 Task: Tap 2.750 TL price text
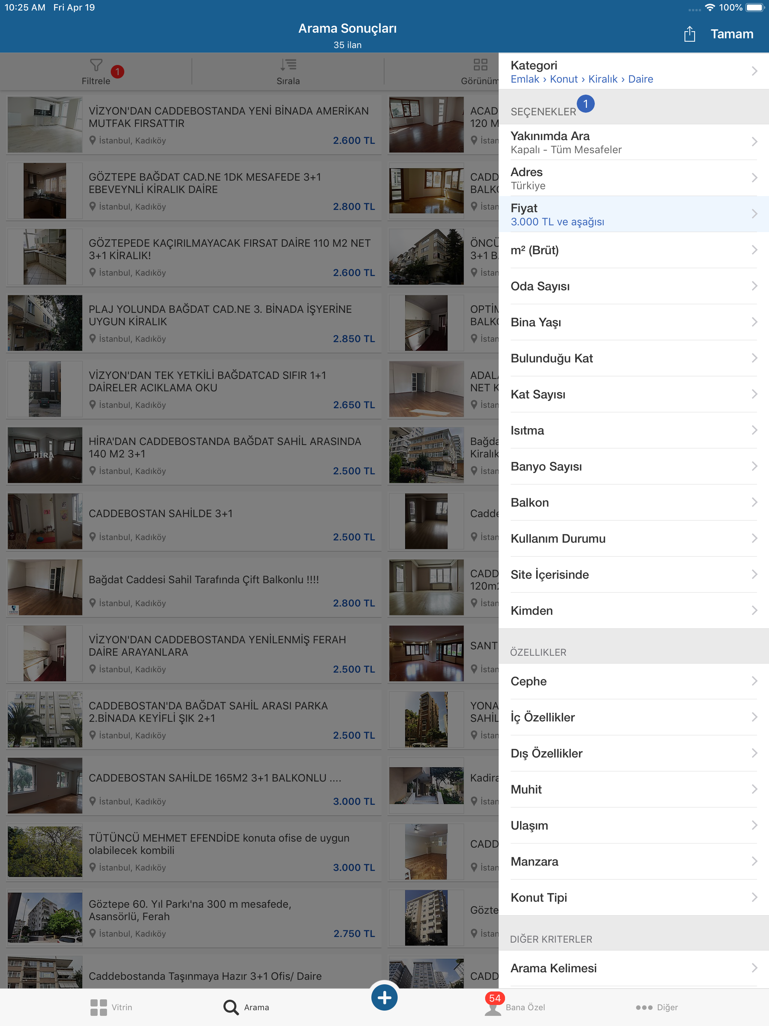pos(354,934)
